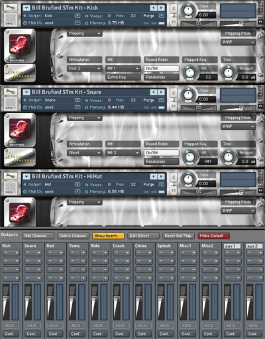Click the Randomize button in Snare panel

[161, 162]
